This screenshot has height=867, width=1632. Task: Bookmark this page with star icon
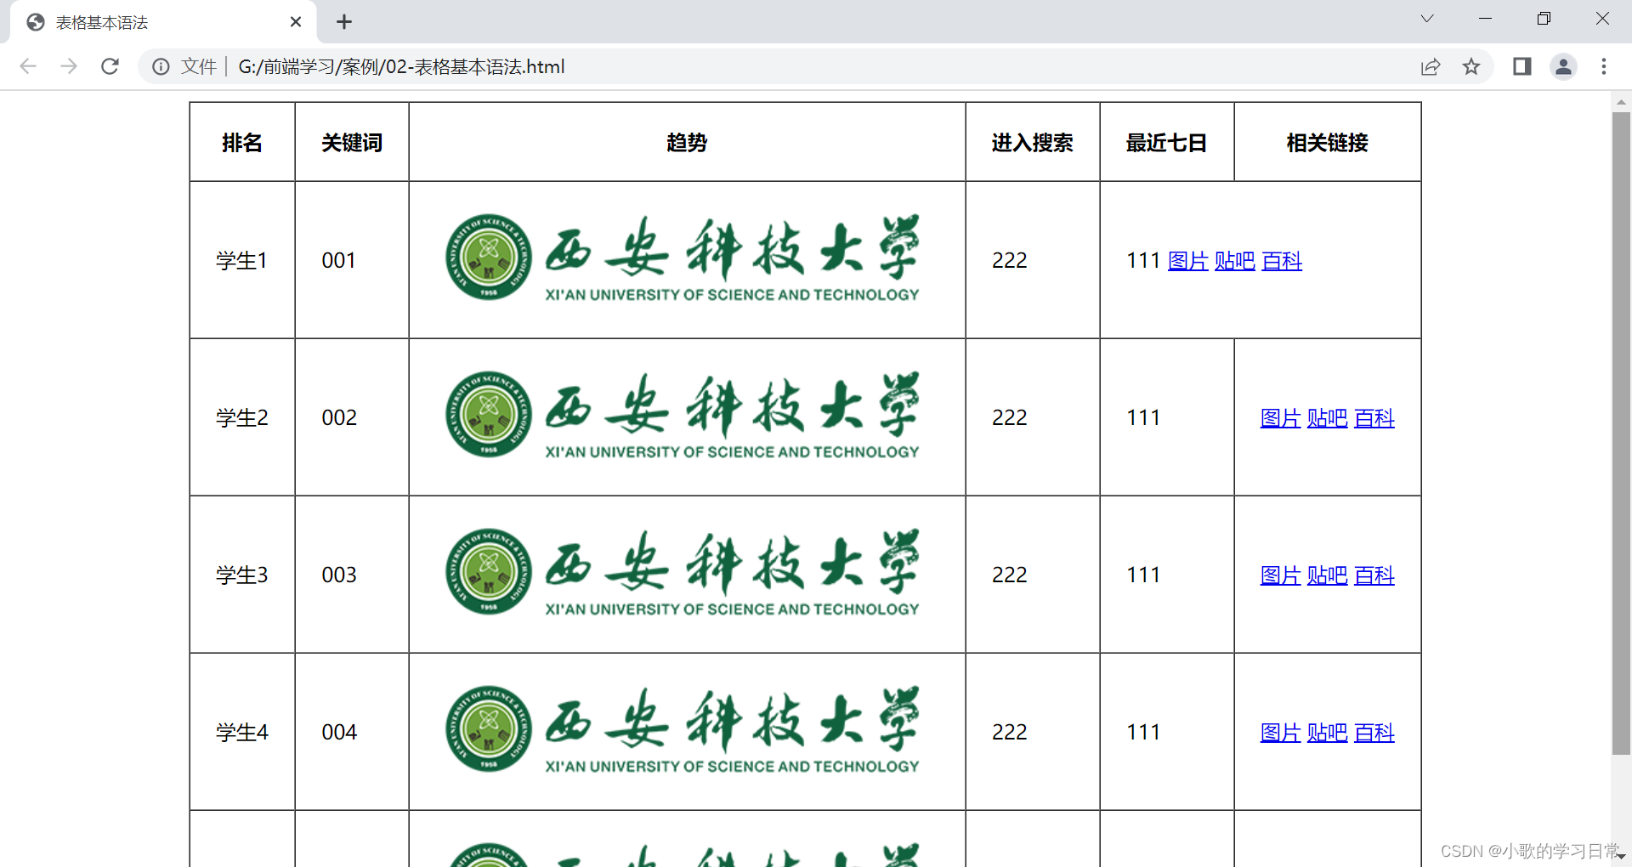pyautogui.click(x=1471, y=66)
